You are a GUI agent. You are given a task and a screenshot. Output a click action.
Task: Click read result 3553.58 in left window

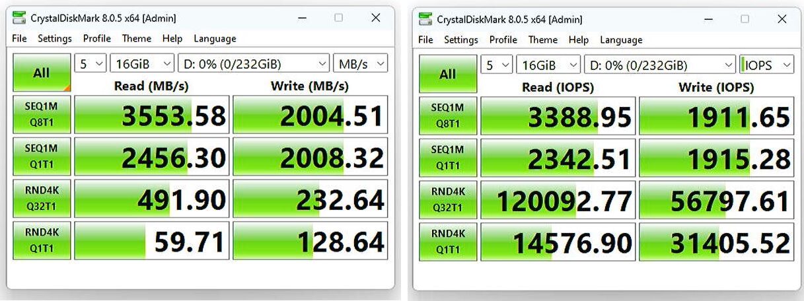pos(152,115)
